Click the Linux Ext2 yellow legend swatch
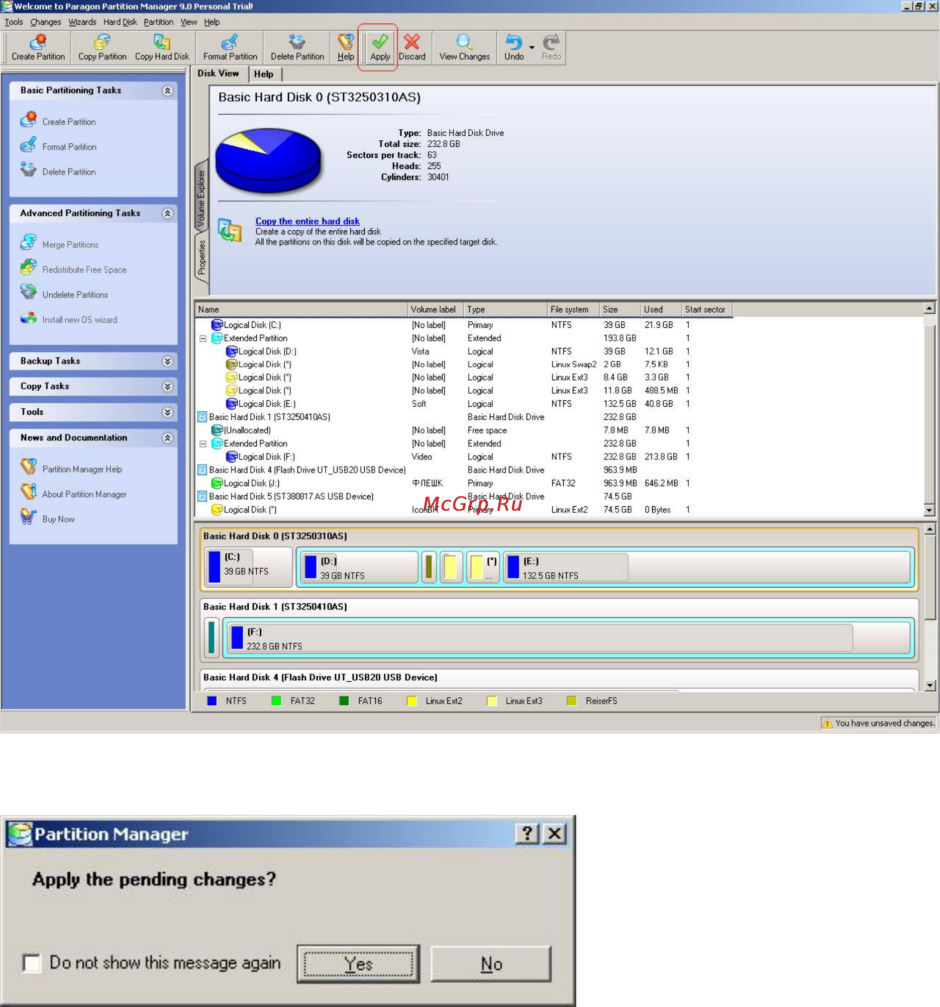 pyautogui.click(x=411, y=701)
